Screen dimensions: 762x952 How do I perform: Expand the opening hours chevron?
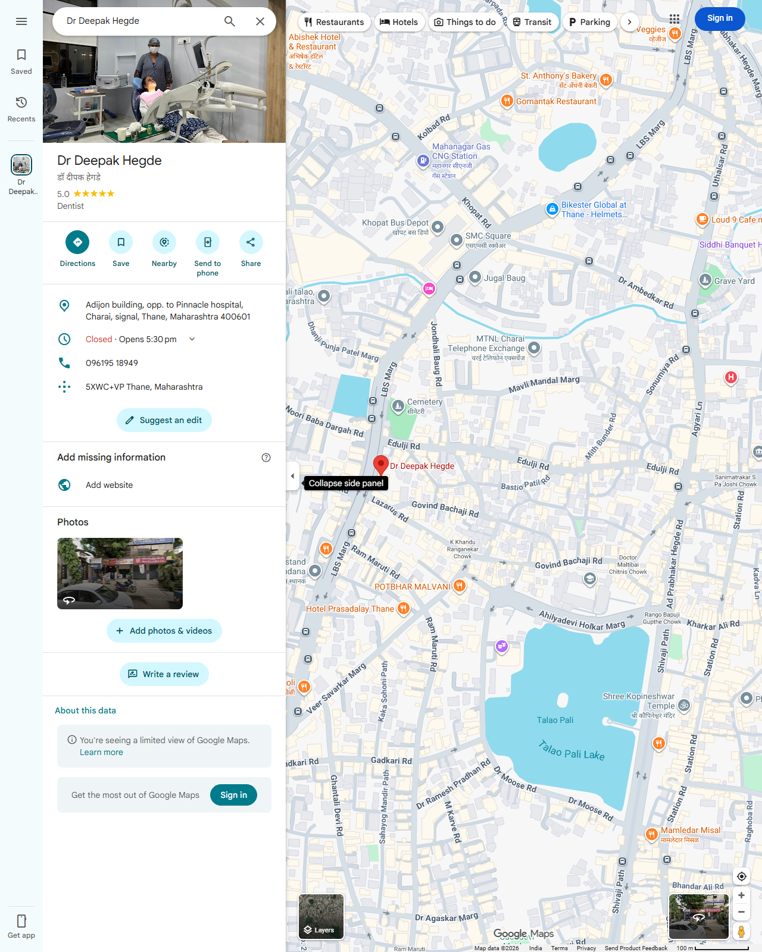[x=192, y=339]
